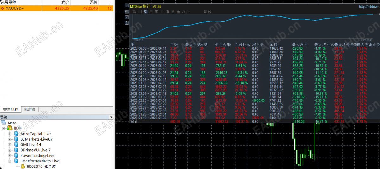Click the 合计 totals row label
The image size is (380, 169).
[134, 121]
